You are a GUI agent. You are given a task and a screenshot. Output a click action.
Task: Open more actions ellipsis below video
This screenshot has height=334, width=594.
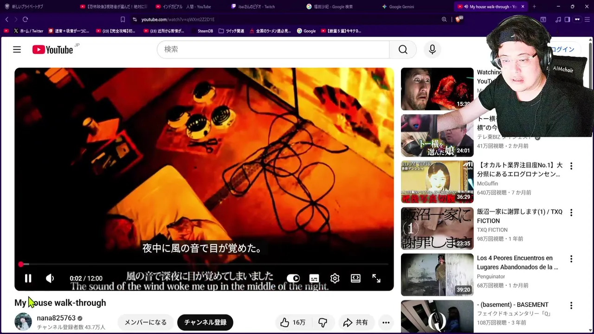[x=386, y=322]
